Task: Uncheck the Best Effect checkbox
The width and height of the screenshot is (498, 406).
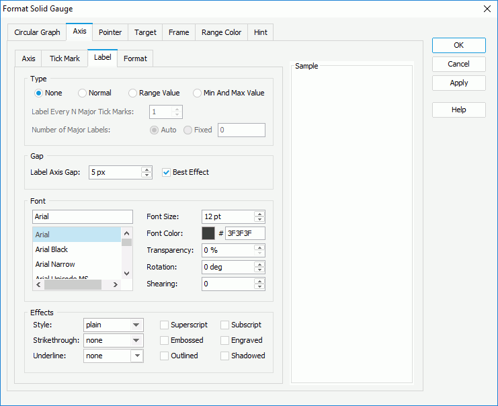Action: pyautogui.click(x=166, y=172)
